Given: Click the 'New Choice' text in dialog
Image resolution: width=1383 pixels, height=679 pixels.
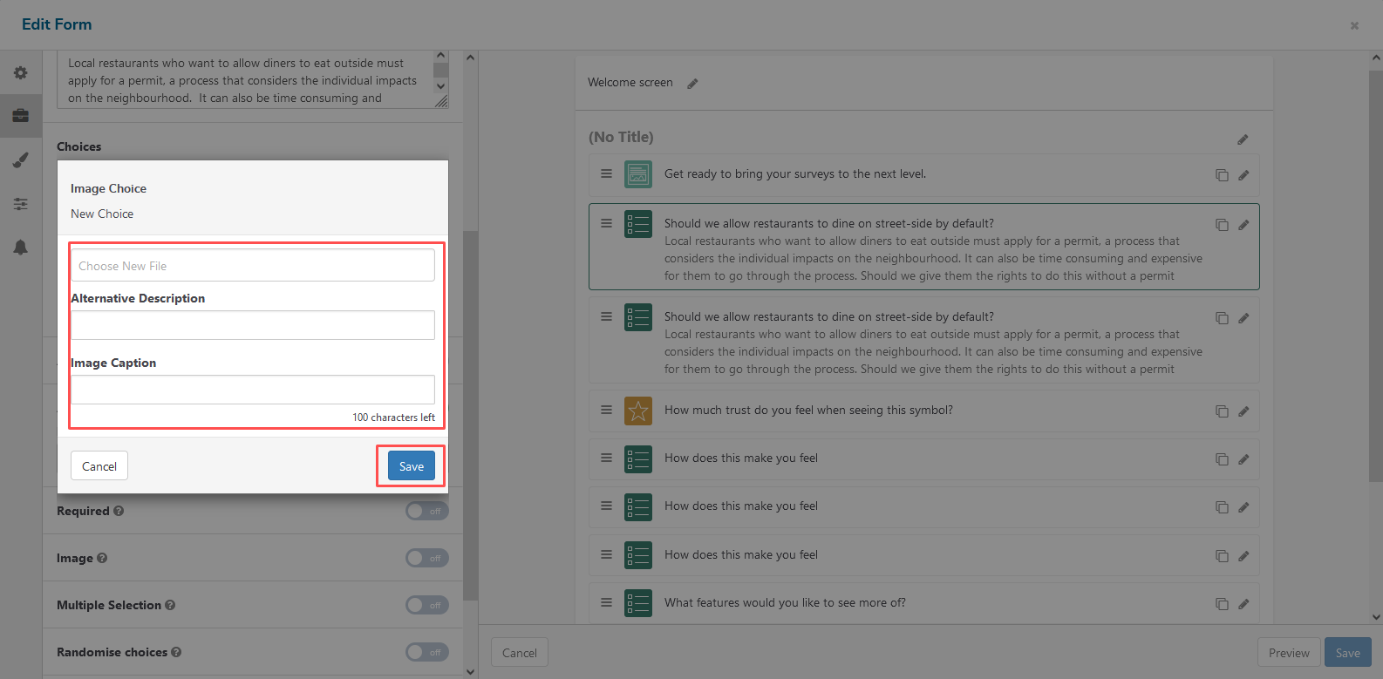Looking at the screenshot, I should tap(102, 214).
